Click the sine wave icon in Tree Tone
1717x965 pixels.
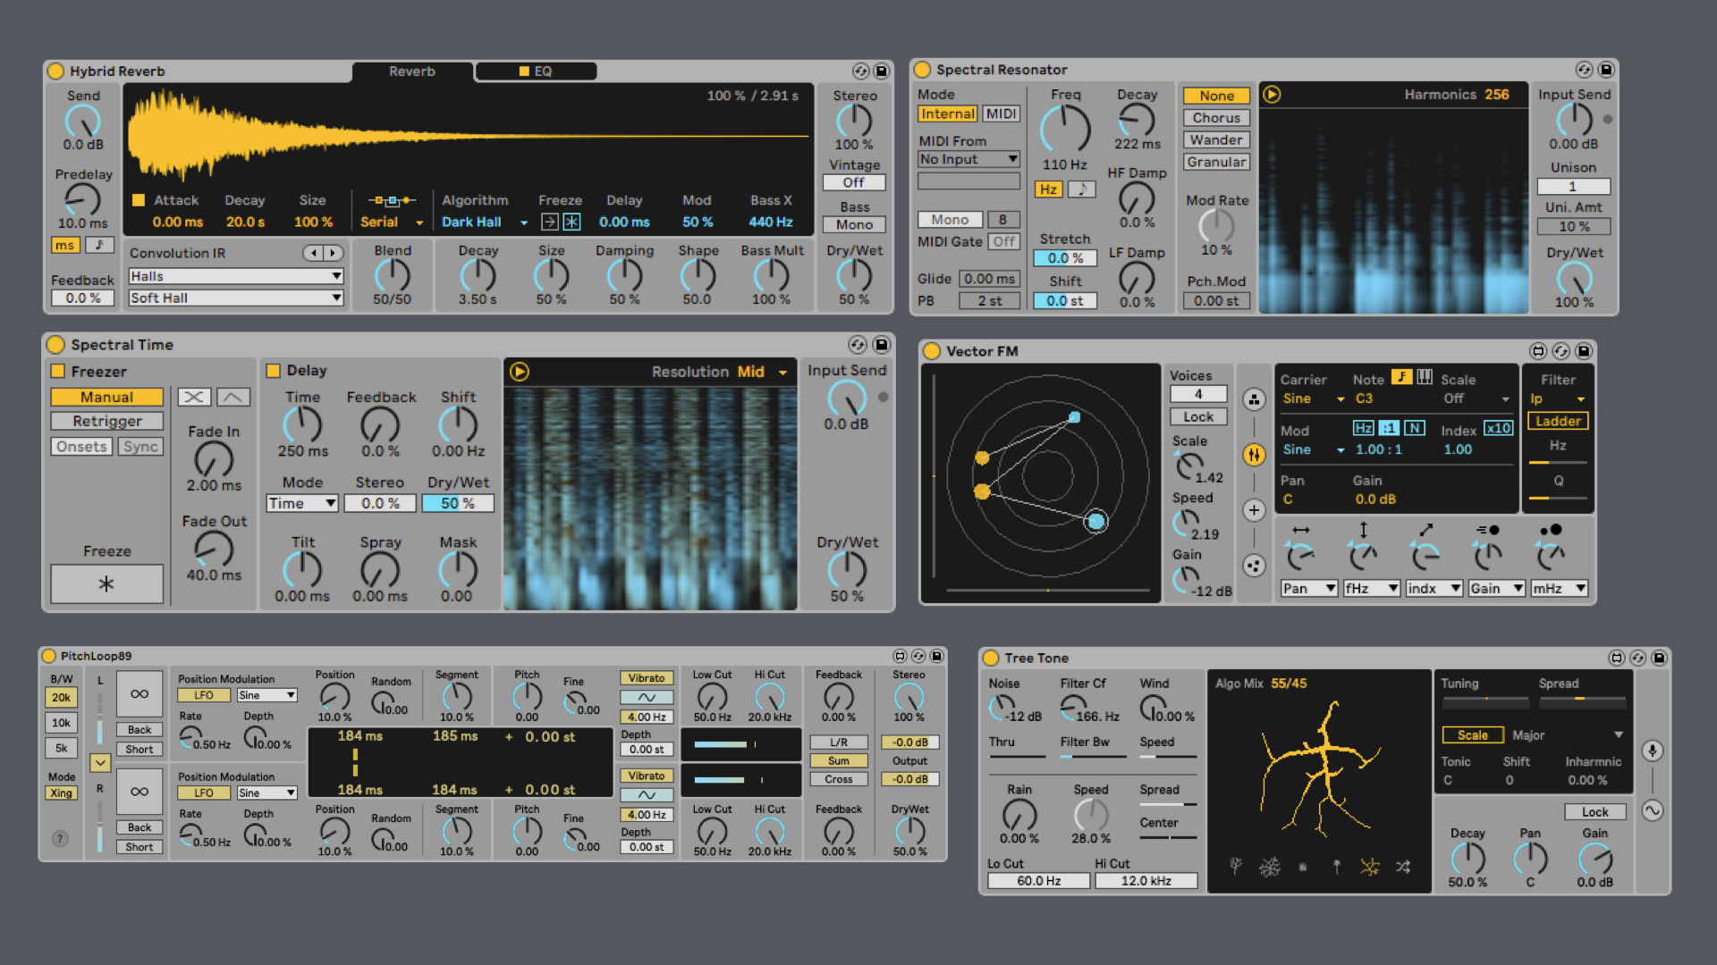(1653, 810)
